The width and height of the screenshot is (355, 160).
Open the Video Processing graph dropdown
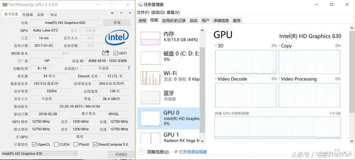pyautogui.click(x=279, y=79)
